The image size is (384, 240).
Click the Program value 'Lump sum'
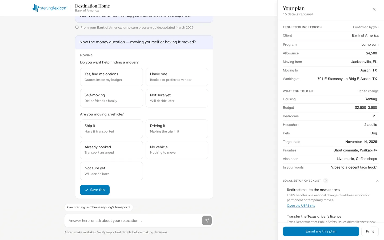tap(370, 45)
